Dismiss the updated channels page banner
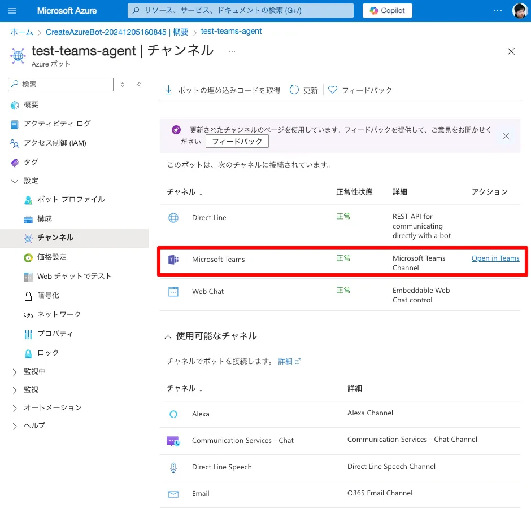The height and width of the screenshot is (509, 531). tap(506, 136)
